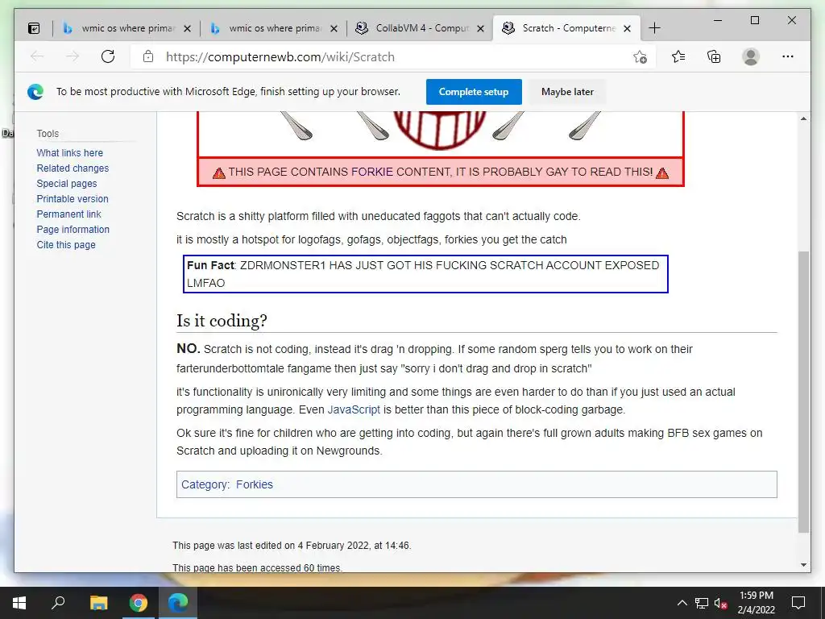Click the scrollbar down arrow
This screenshot has height=619, width=825.
pos(803,565)
